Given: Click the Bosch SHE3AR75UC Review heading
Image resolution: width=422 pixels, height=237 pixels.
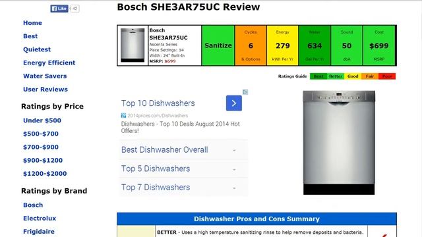Looking at the screenshot, I should tap(189, 7).
